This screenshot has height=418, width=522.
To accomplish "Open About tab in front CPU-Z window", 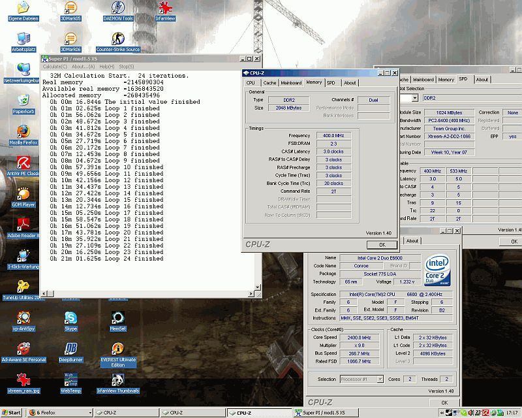I will pos(350,83).
